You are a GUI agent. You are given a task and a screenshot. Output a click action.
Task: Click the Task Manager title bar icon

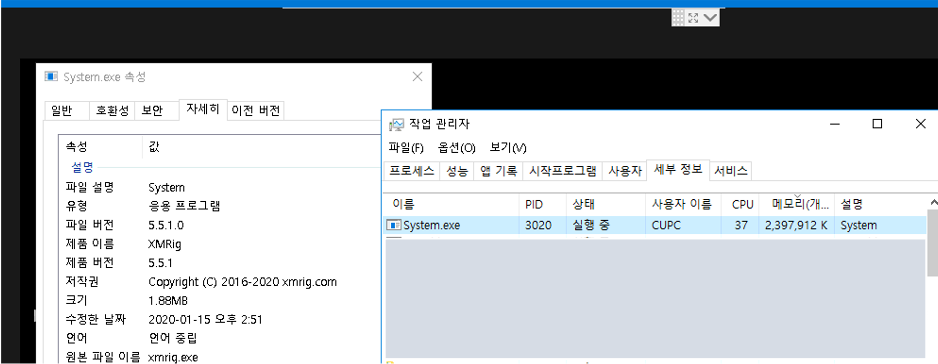click(x=396, y=125)
